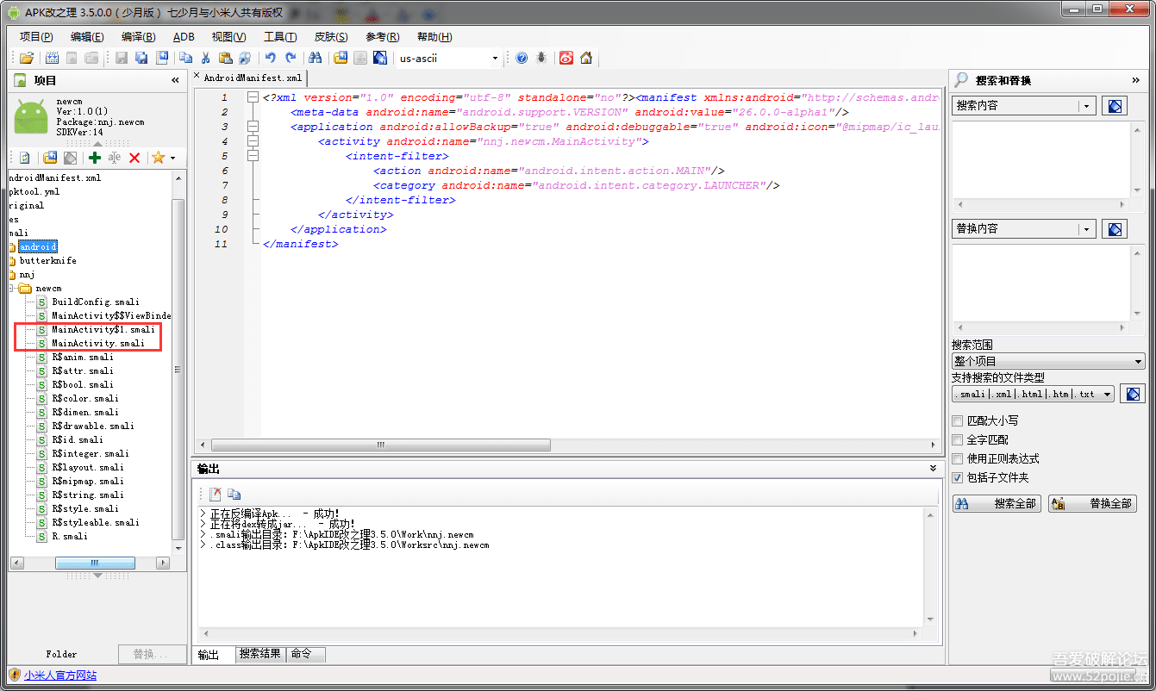This screenshot has width=1156, height=691.
Task: Click the blue icon beside 替换内容 field
Action: click(1114, 229)
